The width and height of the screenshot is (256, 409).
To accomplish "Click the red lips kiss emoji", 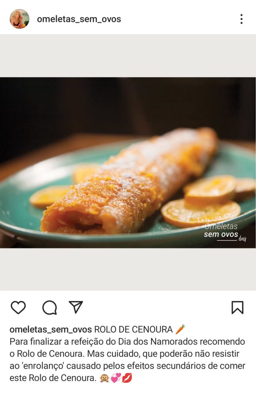I will [x=127, y=378].
